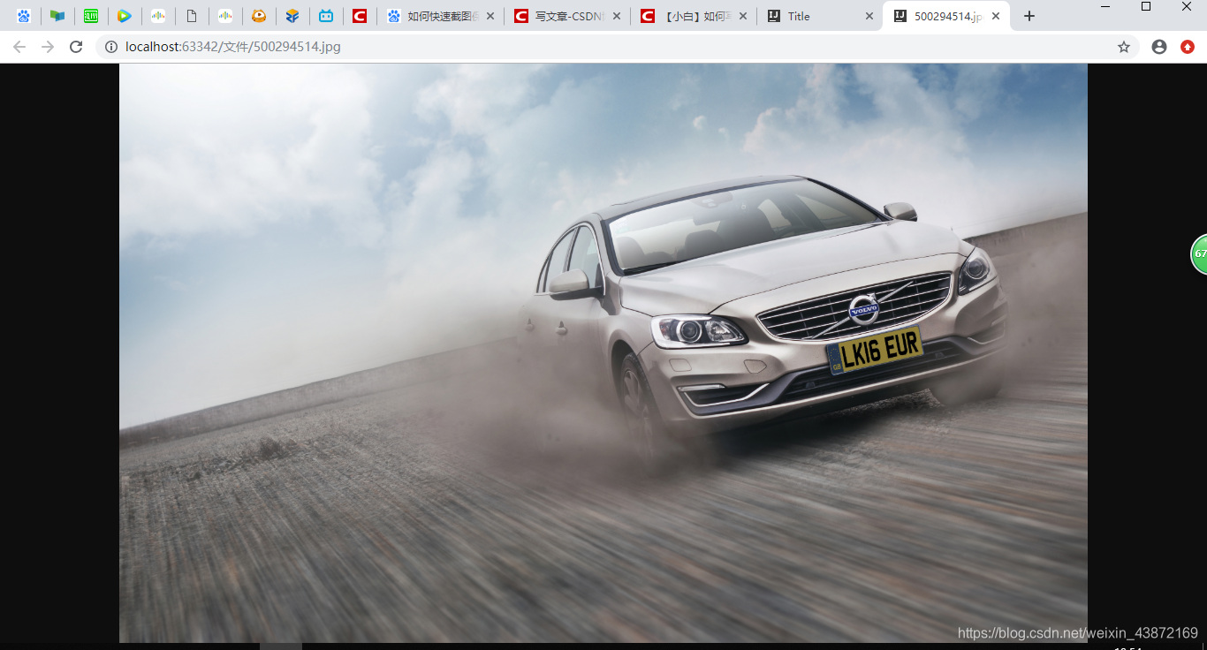Open the Chrome profile account menu
Image resolution: width=1207 pixels, height=650 pixels.
pos(1159,47)
